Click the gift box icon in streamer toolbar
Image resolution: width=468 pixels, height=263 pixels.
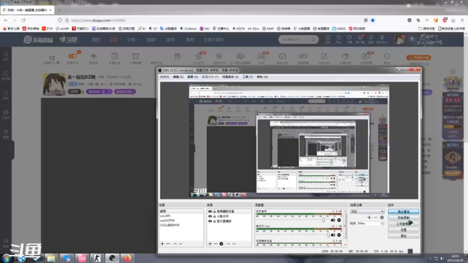(178, 56)
